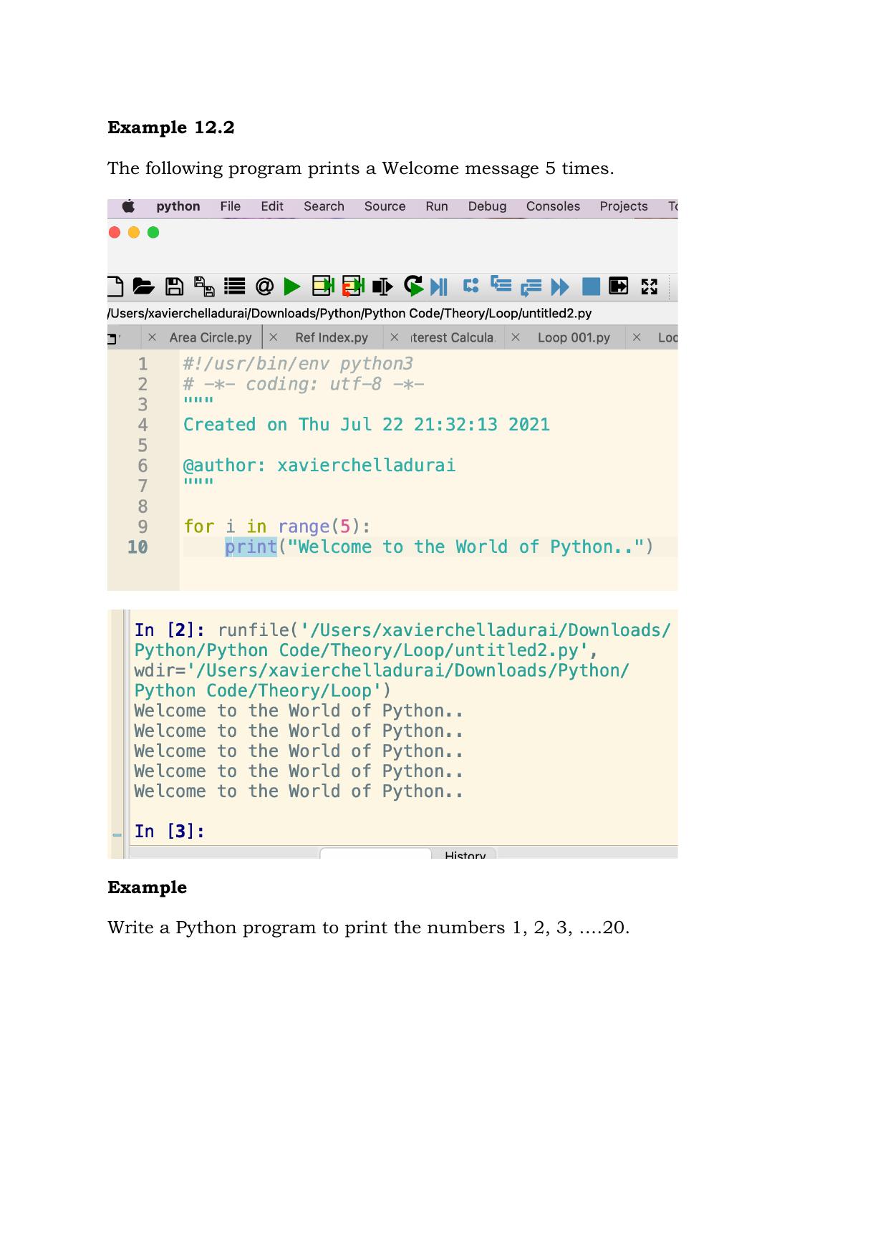The image size is (888, 1257).
Task: Create a new file from the toolbar
Action: coord(116,287)
